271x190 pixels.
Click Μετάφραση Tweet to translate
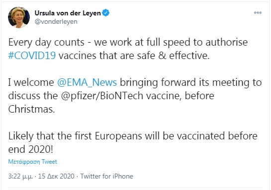pos(32,162)
